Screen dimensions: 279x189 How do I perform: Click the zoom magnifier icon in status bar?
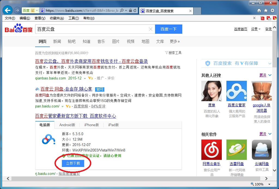pos(252,184)
